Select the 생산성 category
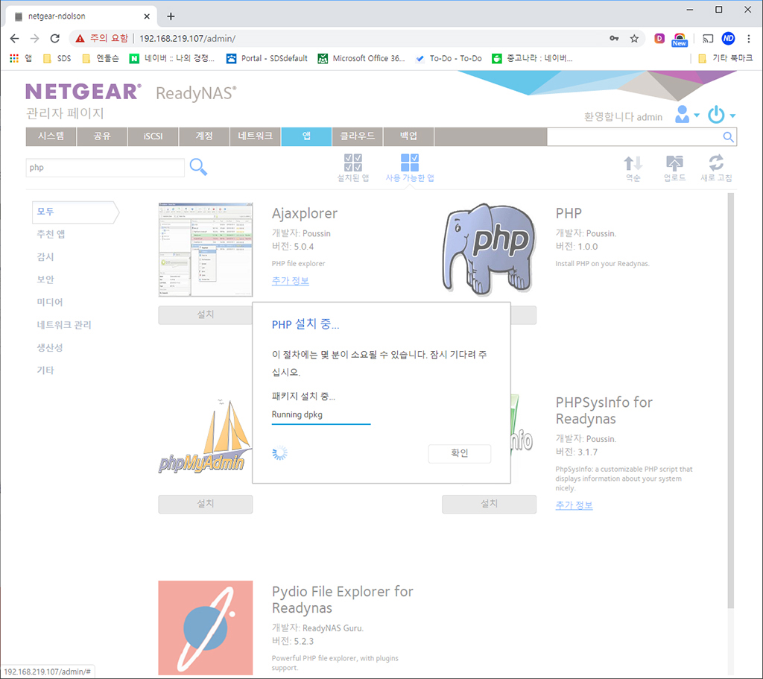The width and height of the screenshot is (763, 679). coord(50,347)
